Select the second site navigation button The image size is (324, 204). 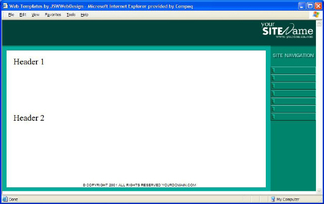(x=293, y=78)
